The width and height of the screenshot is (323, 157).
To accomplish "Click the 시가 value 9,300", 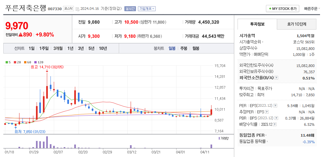I will (94, 36).
